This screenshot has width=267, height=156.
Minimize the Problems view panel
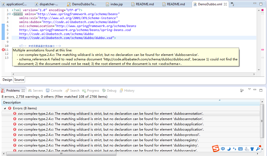(x=255, y=90)
